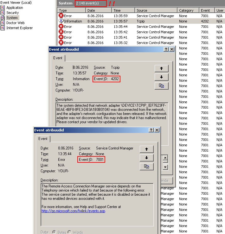Click the Tcpip adapter disconnected description text
The image size is (225, 234).
[x=112, y=114]
